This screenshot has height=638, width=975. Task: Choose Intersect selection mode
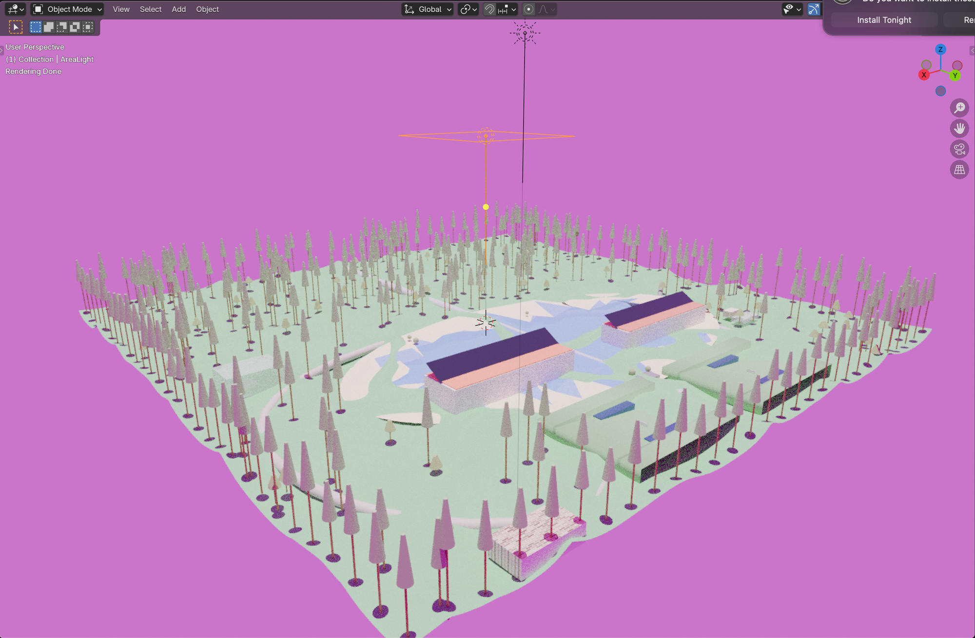(88, 27)
